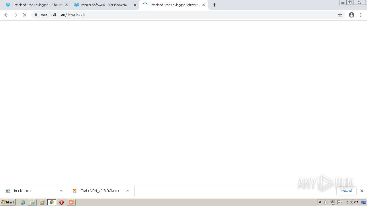
Task: Open the Action Center flag icon
Action: [x=340, y=202]
